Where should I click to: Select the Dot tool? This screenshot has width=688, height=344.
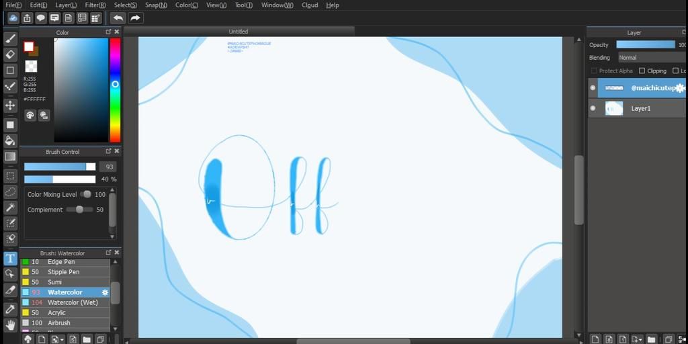click(11, 87)
